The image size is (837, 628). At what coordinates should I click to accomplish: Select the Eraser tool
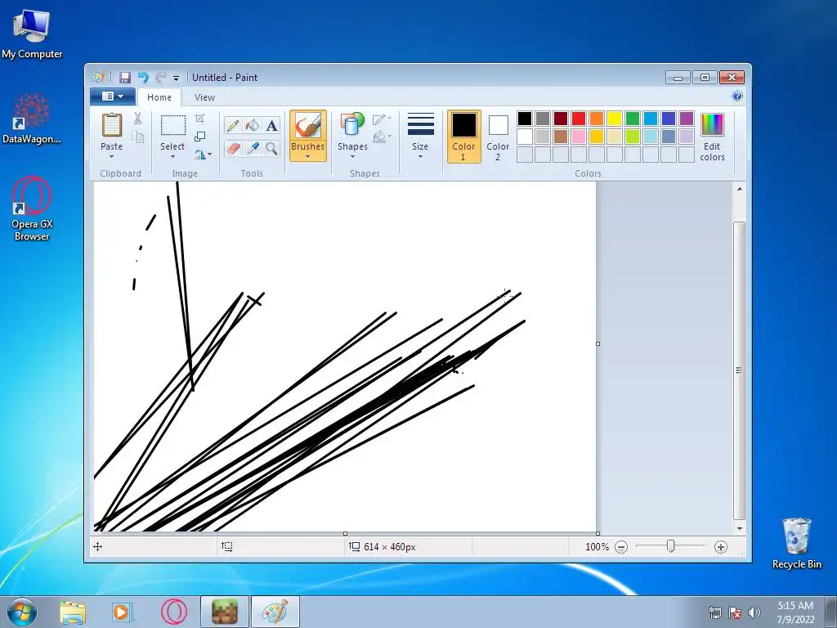233,148
